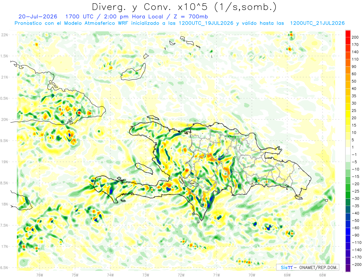Click the '76W' longitude label
The image size is (362, 279).
click(40, 275)
